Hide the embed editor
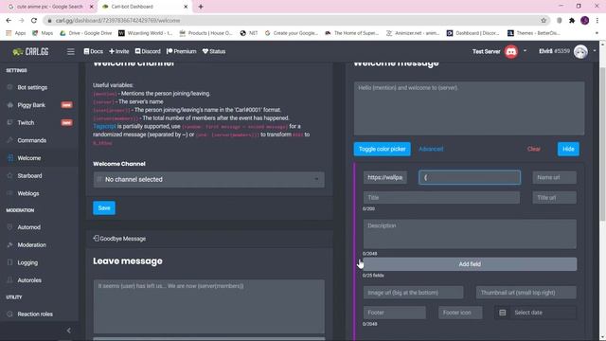Viewport: 606px width, 341px height. coord(568,149)
